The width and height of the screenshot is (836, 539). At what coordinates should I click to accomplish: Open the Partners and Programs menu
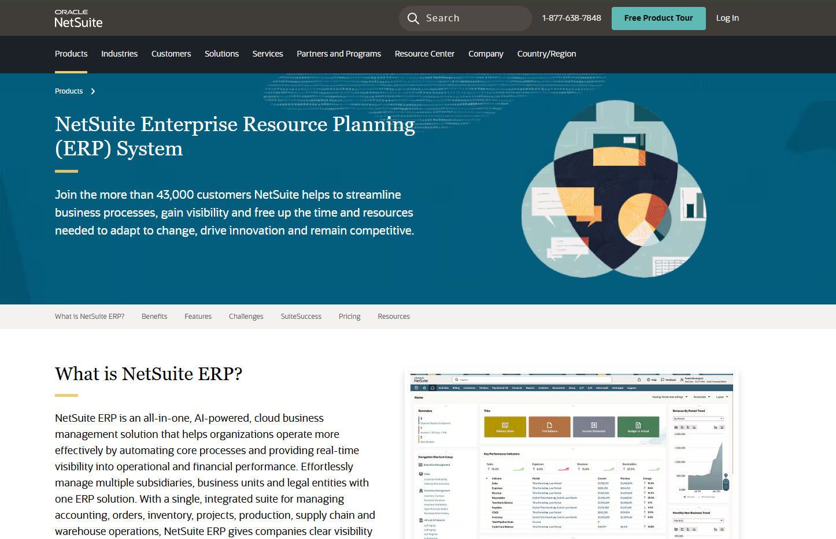pos(338,54)
